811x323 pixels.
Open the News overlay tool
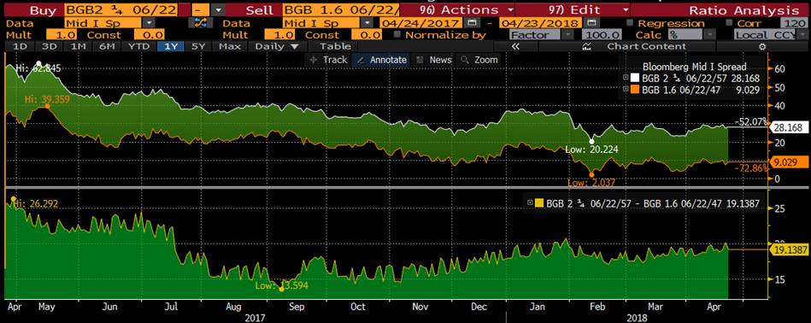coord(433,60)
